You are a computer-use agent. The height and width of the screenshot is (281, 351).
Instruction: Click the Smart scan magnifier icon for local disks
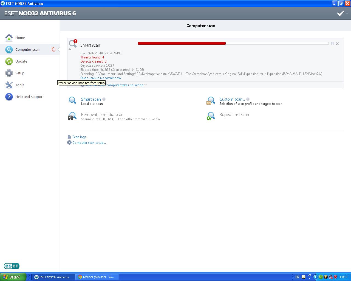72,100
